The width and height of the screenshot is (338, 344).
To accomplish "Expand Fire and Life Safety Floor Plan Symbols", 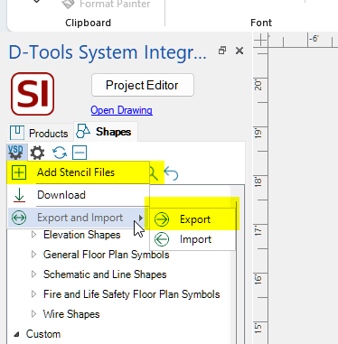I will pyautogui.click(x=33, y=294).
